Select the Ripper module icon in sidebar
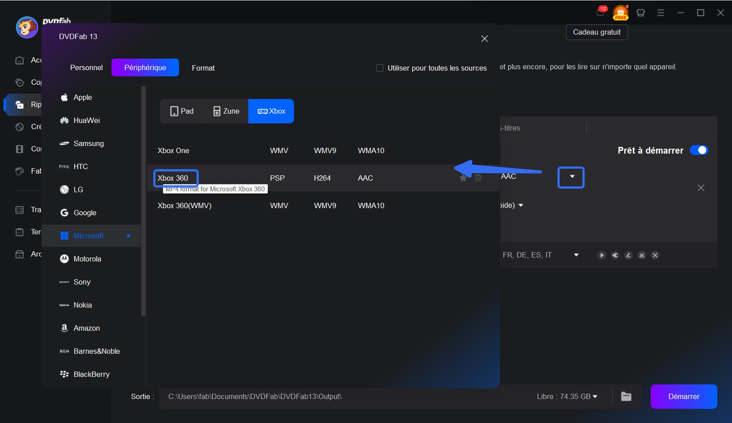 [x=20, y=105]
